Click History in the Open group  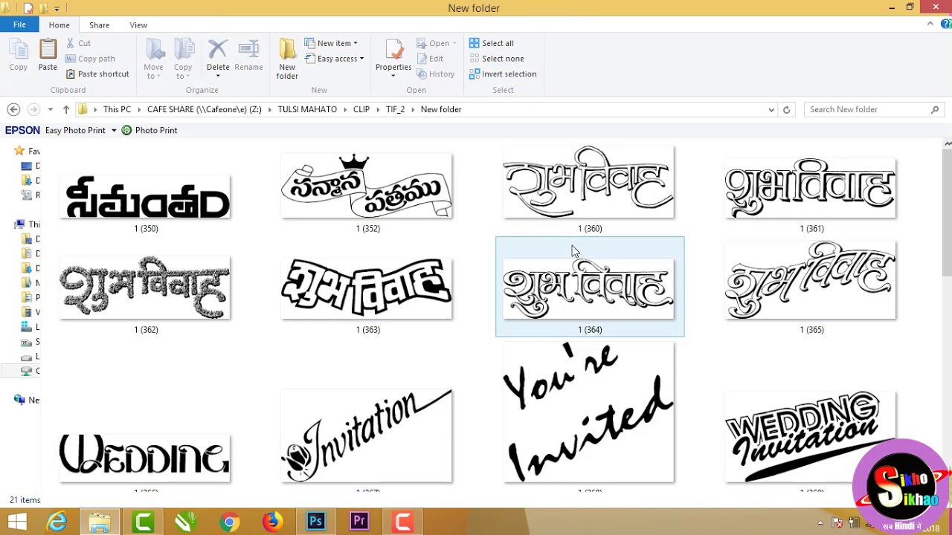click(x=435, y=74)
